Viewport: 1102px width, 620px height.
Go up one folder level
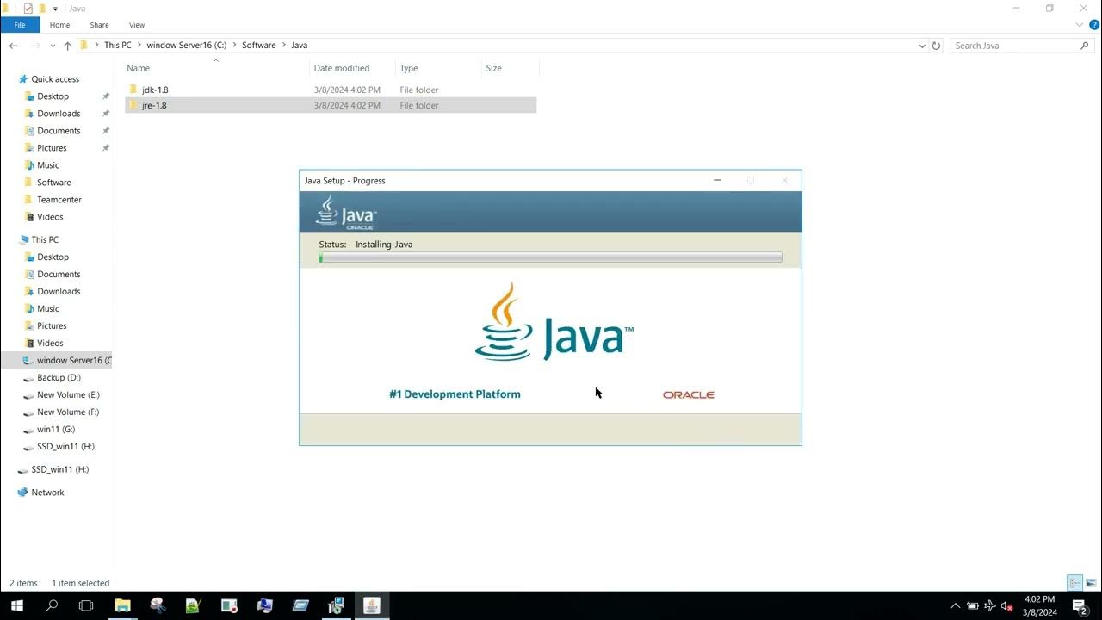pos(68,46)
